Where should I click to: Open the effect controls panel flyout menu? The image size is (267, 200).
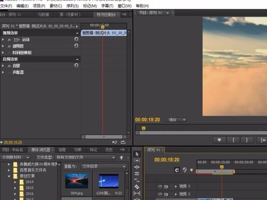pyautogui.click(x=124, y=14)
